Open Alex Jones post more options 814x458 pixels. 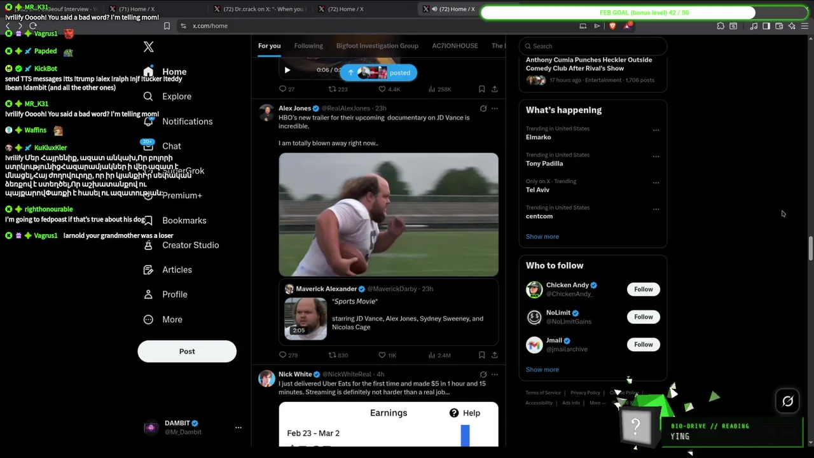pos(494,109)
